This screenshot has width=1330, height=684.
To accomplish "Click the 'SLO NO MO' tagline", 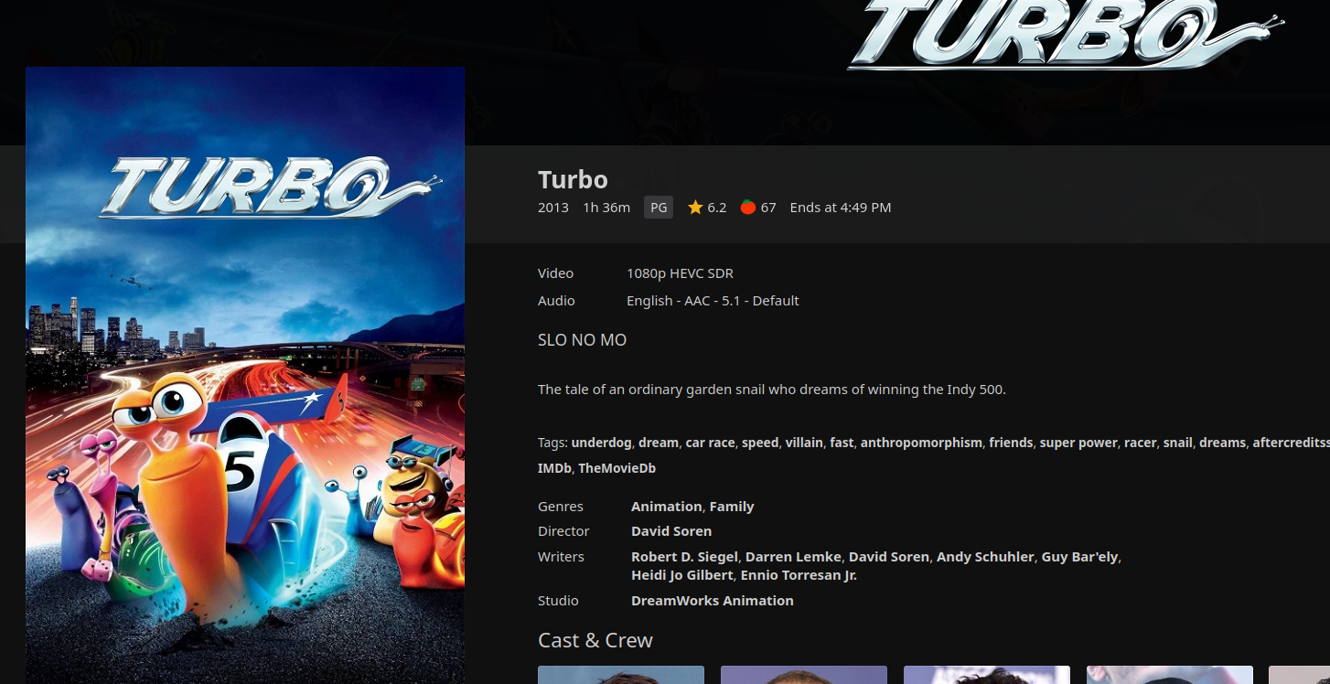I will 582,340.
